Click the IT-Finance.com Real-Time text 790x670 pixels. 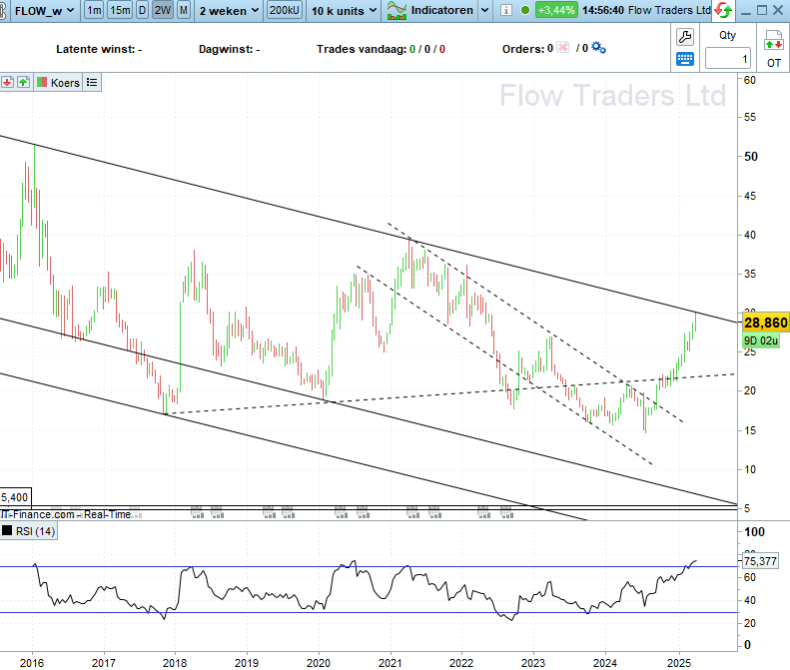coord(66,514)
